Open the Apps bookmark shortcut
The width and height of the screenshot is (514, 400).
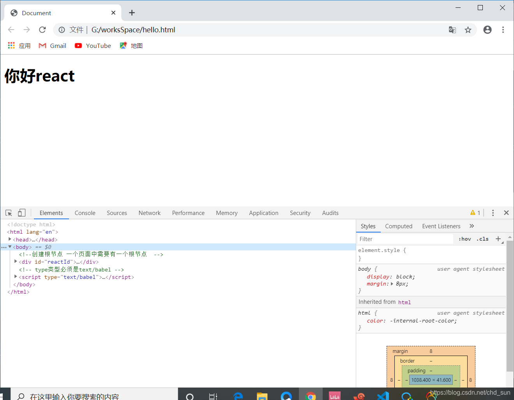click(x=19, y=46)
